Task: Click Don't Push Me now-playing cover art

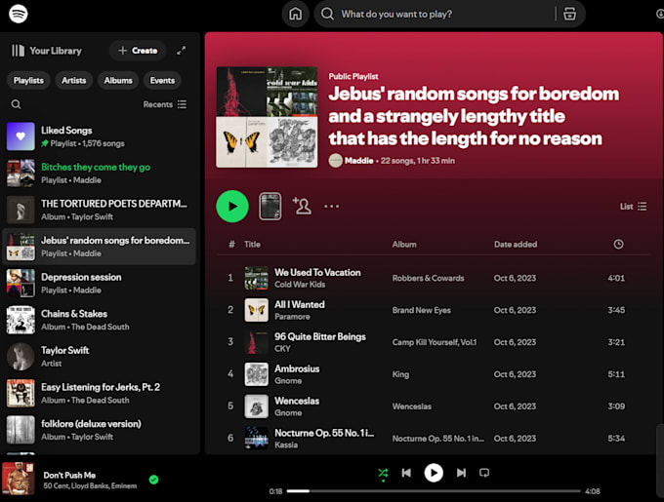Action: (19, 479)
